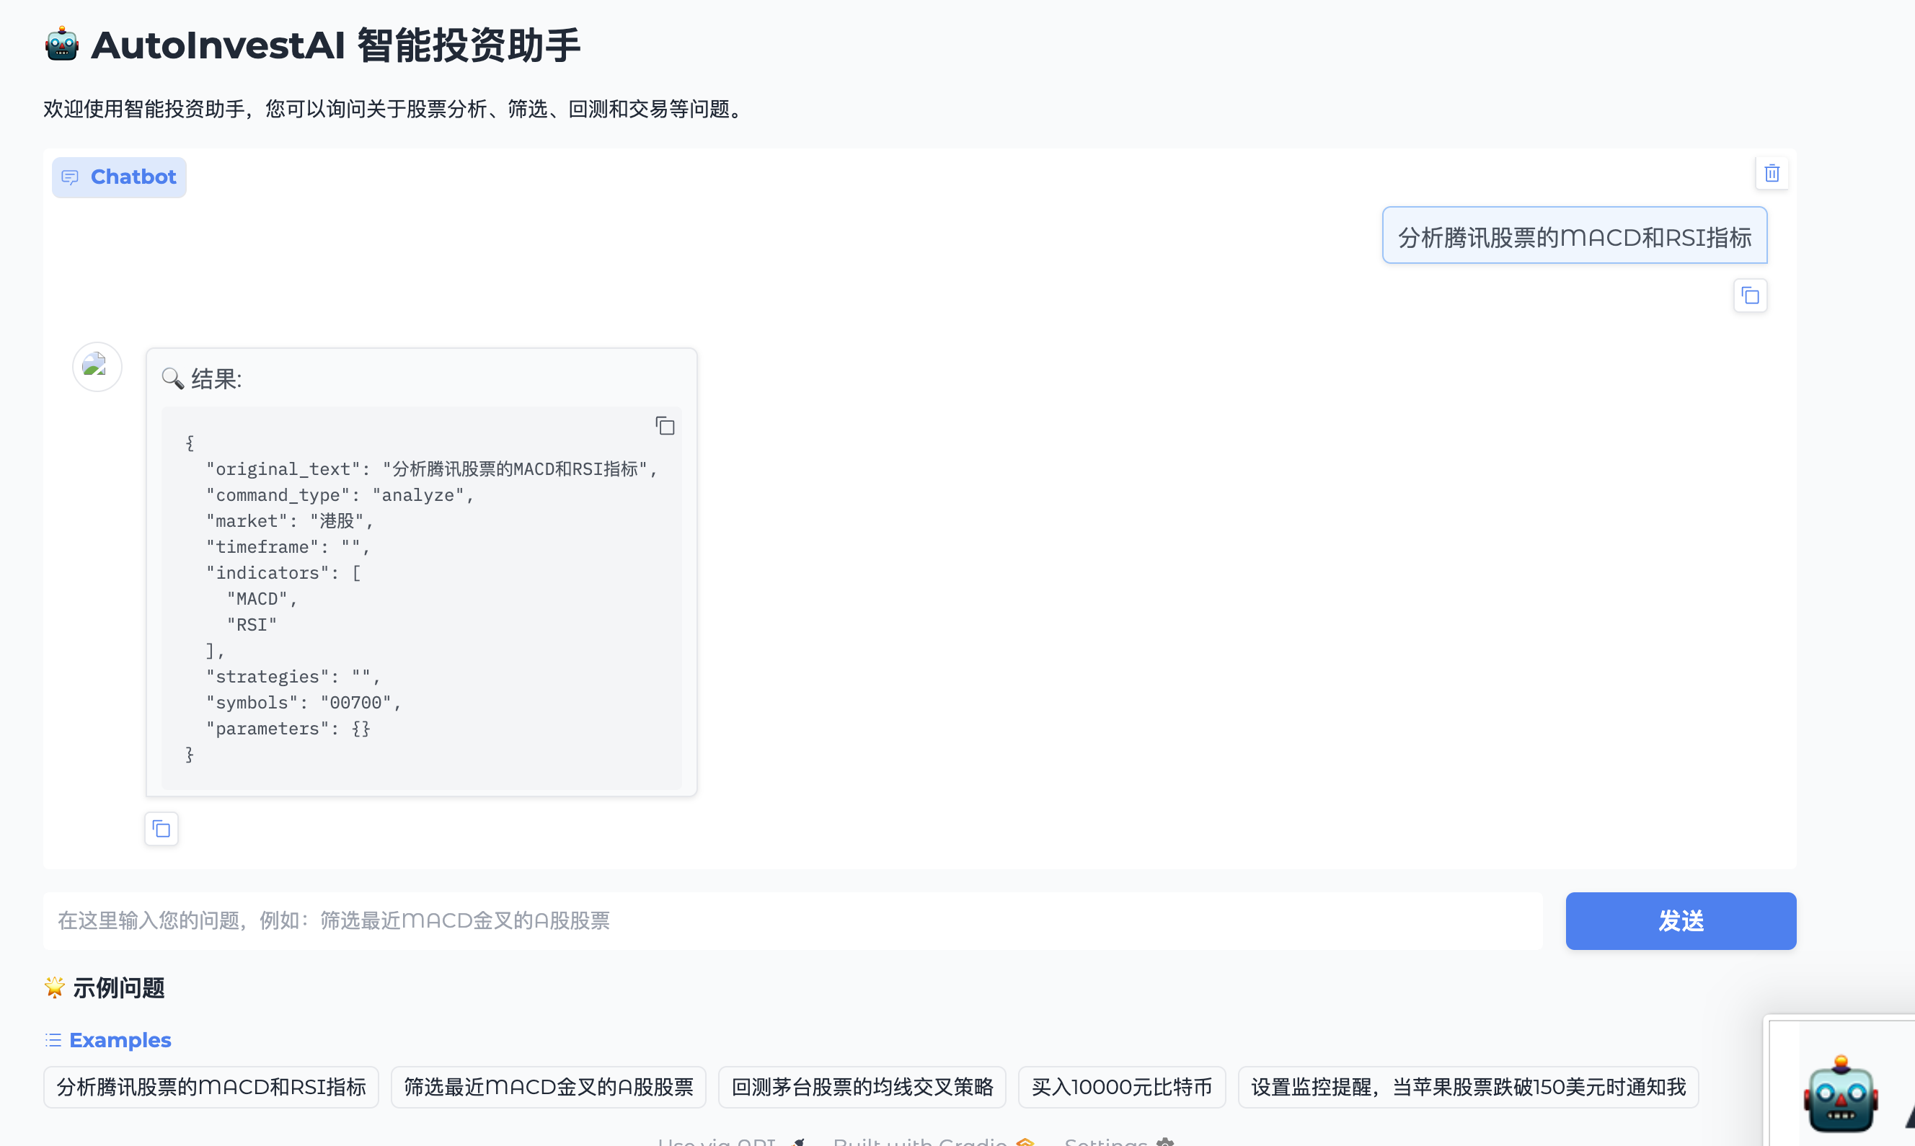Choose example 回测茅台股票的均线交叉策略
The width and height of the screenshot is (1915, 1146).
[862, 1087]
